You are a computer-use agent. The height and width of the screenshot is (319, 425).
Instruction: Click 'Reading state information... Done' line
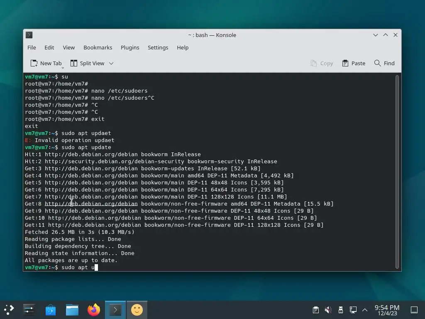tap(80, 253)
